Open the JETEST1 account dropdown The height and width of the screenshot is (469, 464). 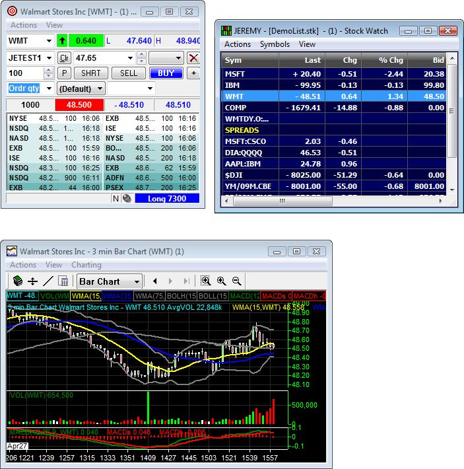tap(49, 57)
